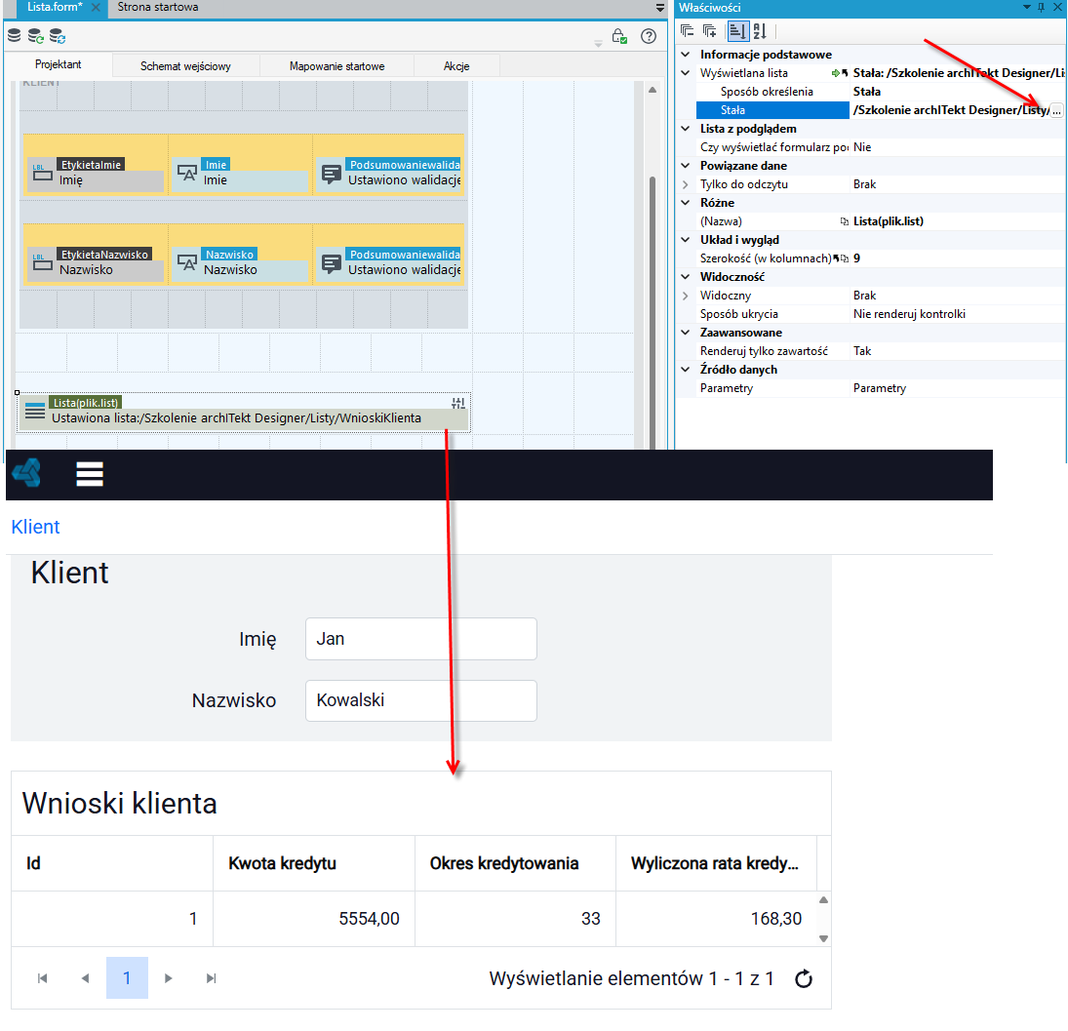The width and height of the screenshot is (1068, 1031).
Task: Toggle alphabetical A-Z sorting of properties
Action: tap(760, 30)
